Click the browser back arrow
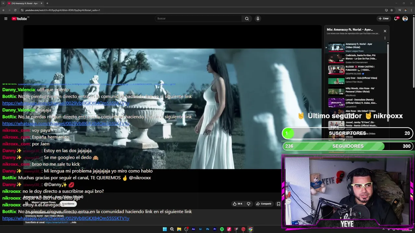 [4, 10]
